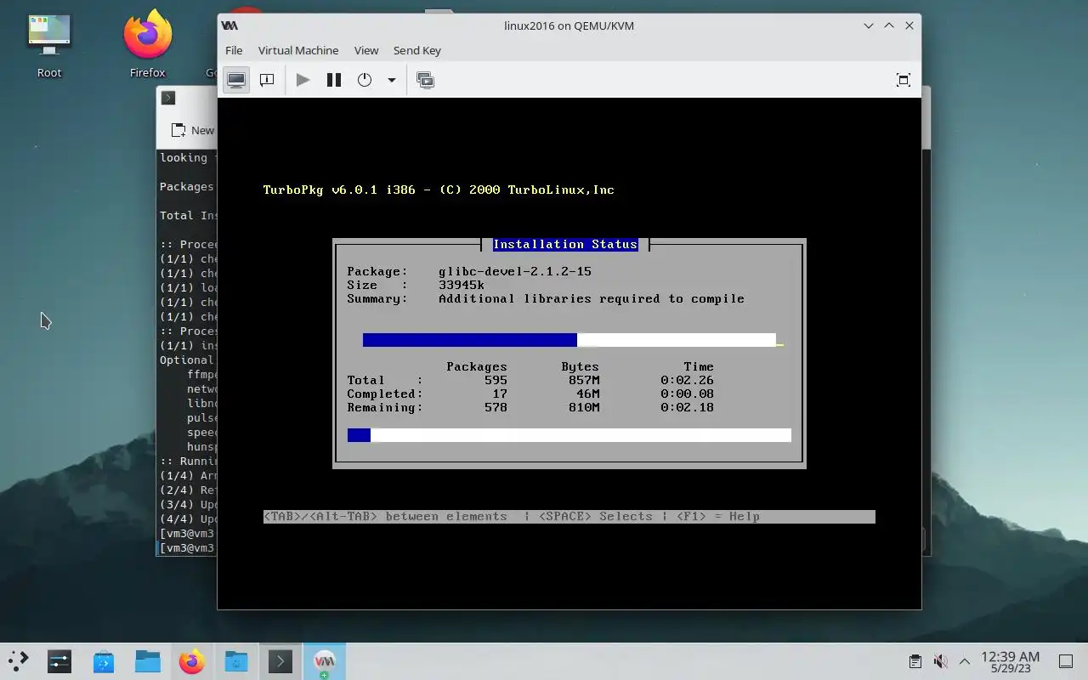Open the File menu
Viewport: 1088px width, 680px height.
[x=234, y=50]
